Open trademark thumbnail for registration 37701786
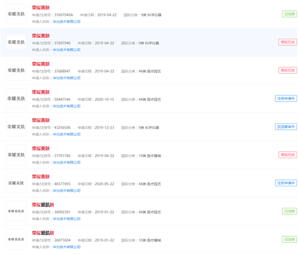 (x=16, y=155)
